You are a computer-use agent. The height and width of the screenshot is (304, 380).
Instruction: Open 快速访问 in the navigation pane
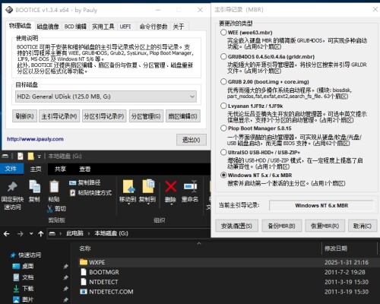click(x=30, y=255)
